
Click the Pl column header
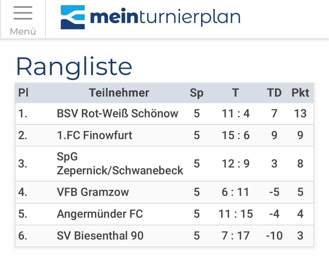[x=23, y=93]
